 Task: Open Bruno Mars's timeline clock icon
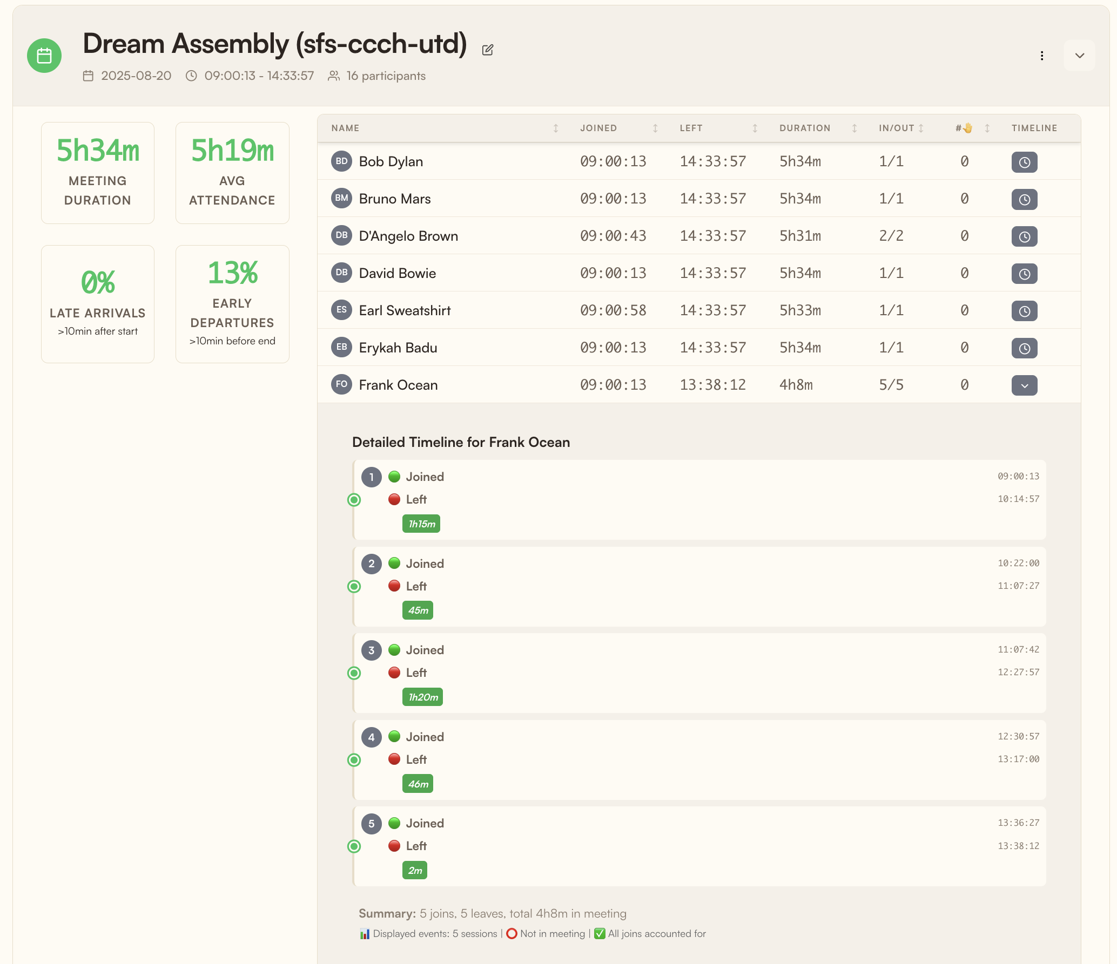pyautogui.click(x=1024, y=199)
